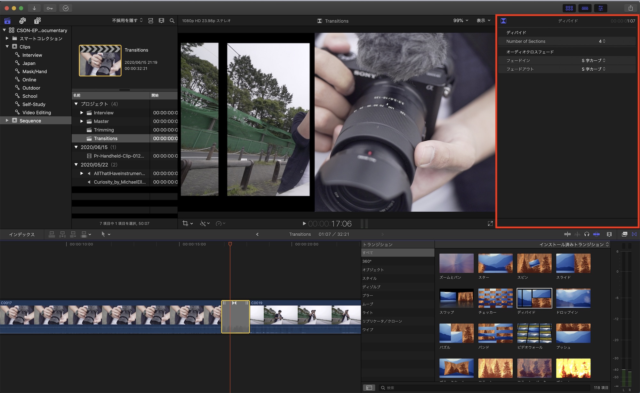Select the チェッカー transition thumbnail
Image resolution: width=640 pixels, height=393 pixels.
[x=495, y=298]
